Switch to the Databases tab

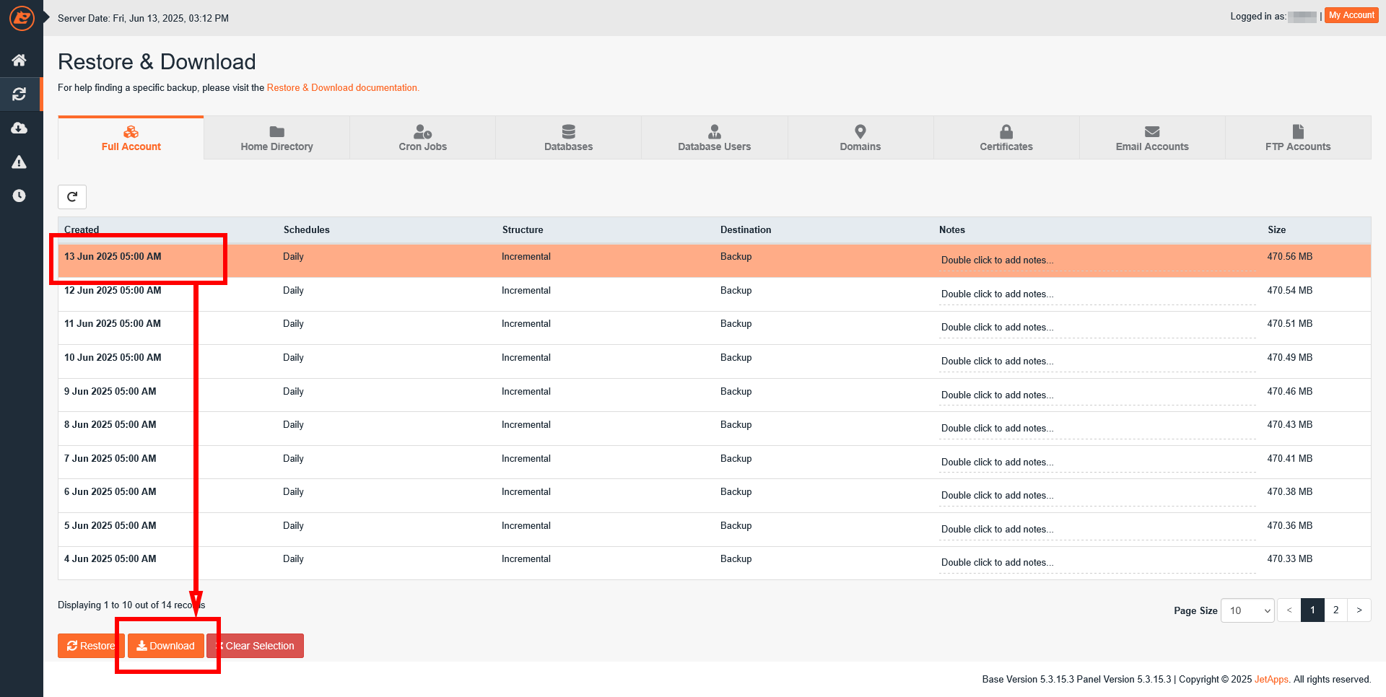pyautogui.click(x=568, y=139)
